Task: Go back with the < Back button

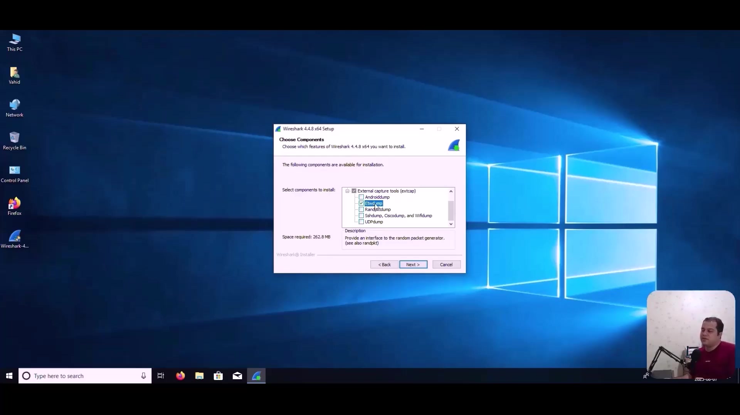Action: [x=384, y=264]
